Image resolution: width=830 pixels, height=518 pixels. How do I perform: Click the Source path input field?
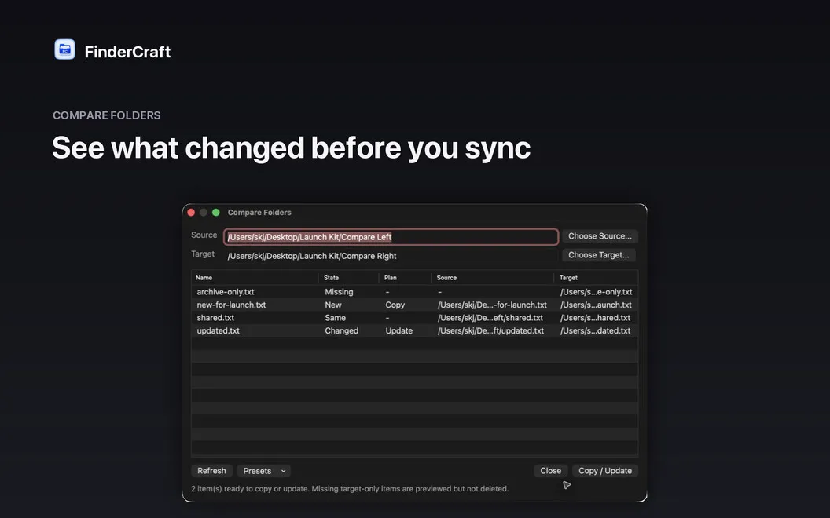(391, 237)
